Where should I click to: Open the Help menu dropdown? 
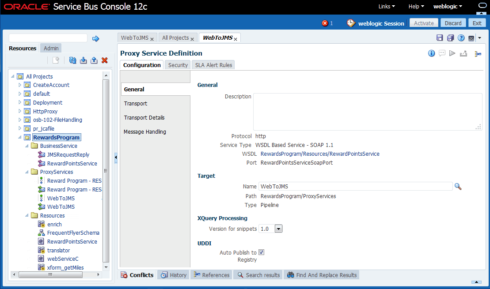[x=416, y=6]
